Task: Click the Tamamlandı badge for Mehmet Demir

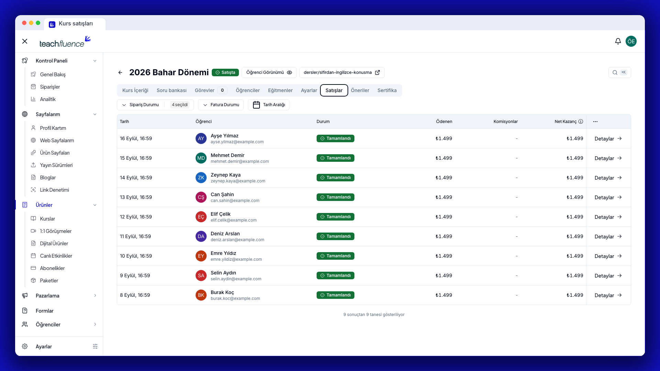Action: 335,158
